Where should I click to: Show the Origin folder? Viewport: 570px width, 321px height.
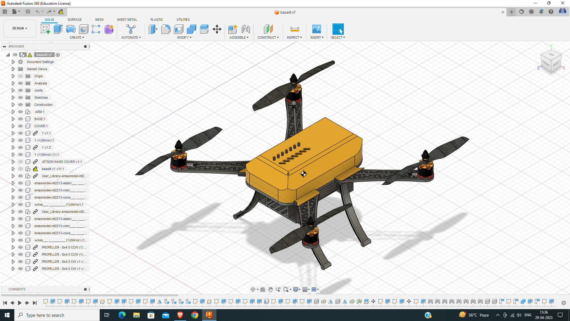(x=20, y=76)
